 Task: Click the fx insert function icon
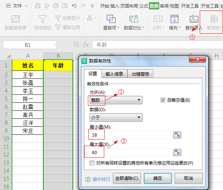click(x=86, y=45)
